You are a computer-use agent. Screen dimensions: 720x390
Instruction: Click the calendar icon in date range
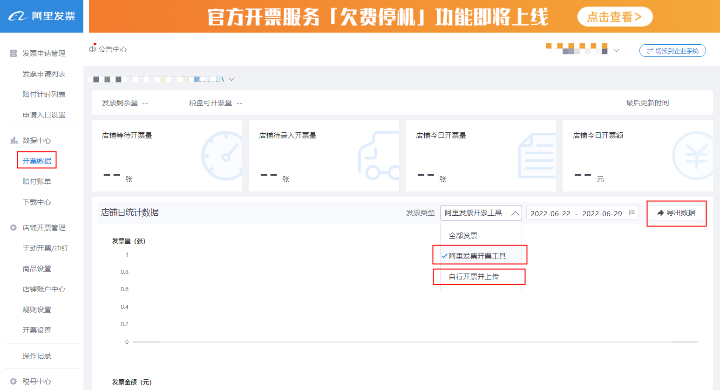(x=632, y=213)
